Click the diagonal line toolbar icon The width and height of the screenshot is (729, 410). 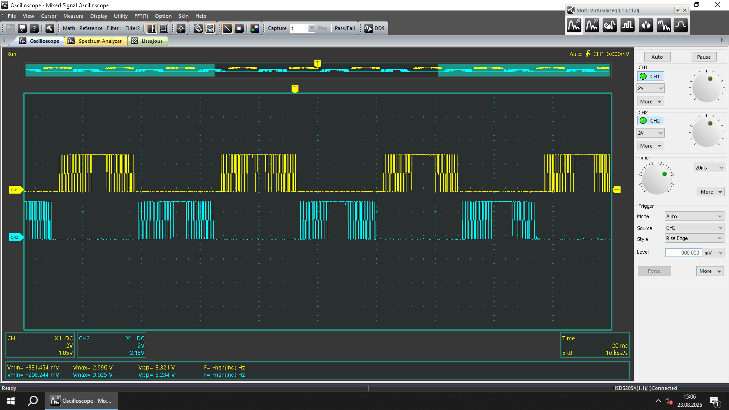[227, 28]
